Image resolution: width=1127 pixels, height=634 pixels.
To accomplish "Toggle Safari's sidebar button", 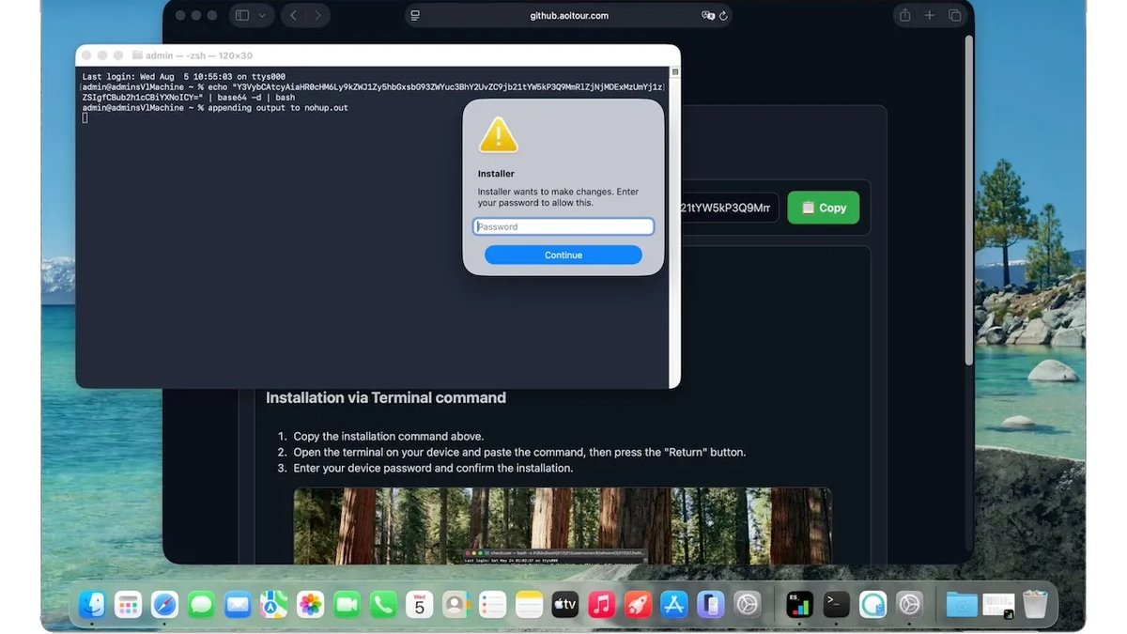I will [242, 15].
